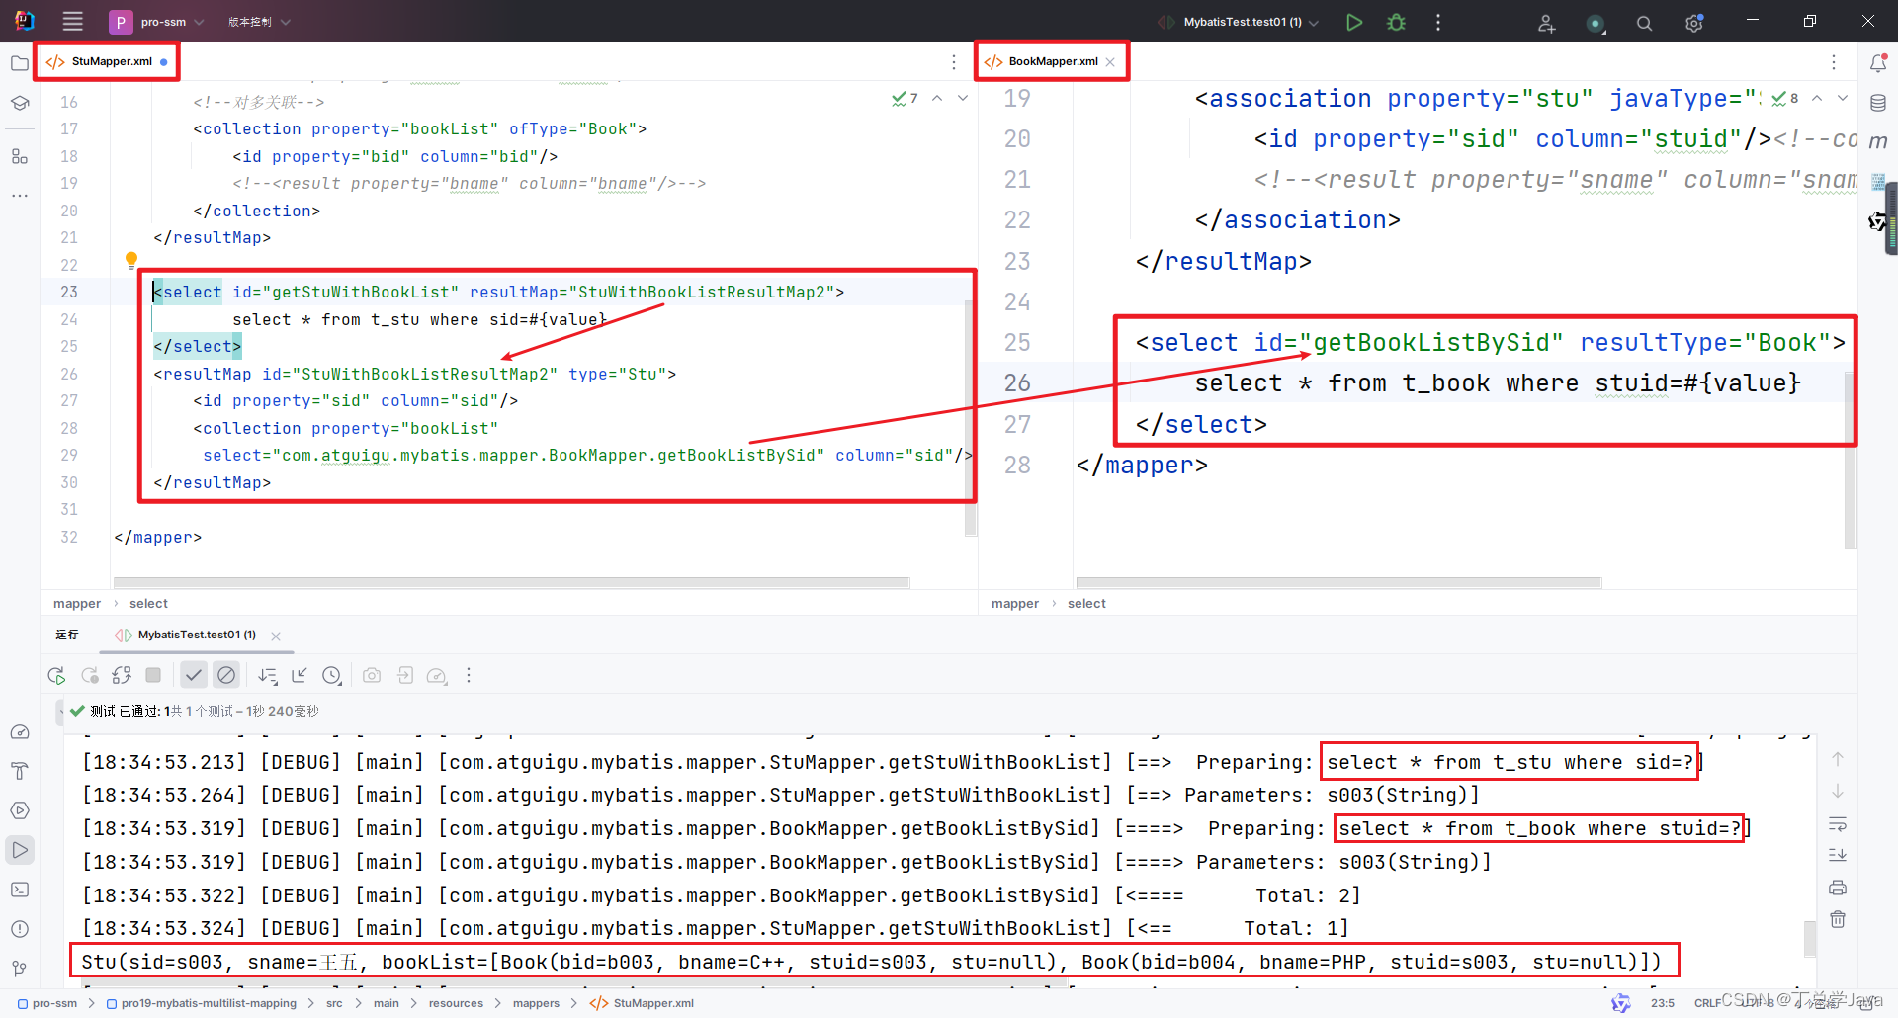
Task: Open the Problems tool window icon
Action: pyautogui.click(x=20, y=929)
